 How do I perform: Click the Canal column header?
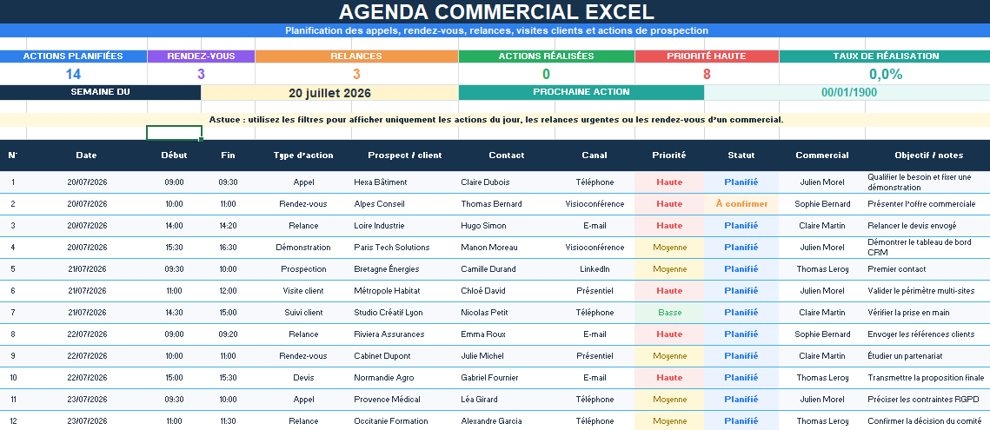coord(595,155)
